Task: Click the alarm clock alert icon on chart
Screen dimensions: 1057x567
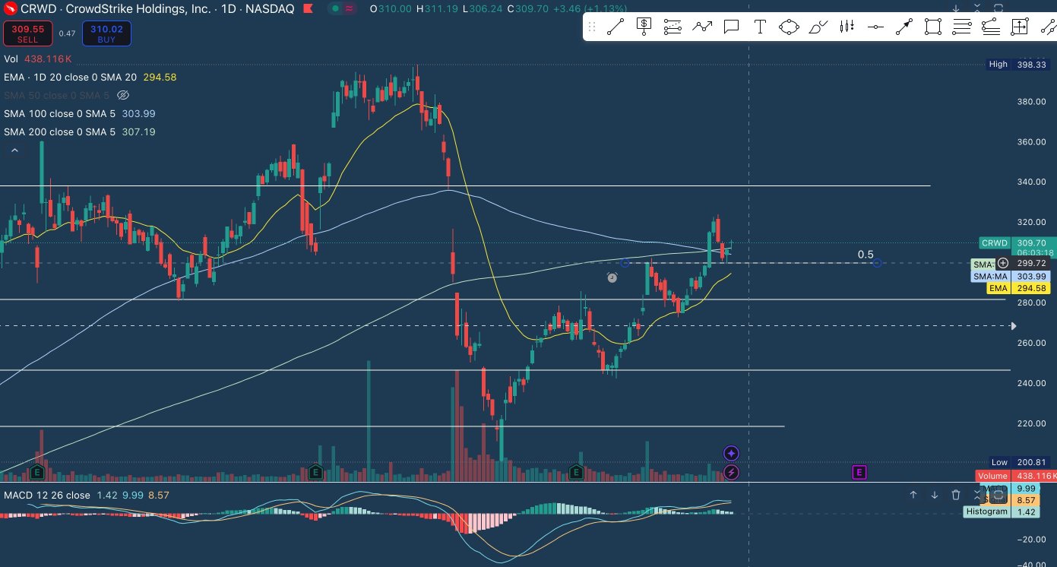Action: pos(612,278)
